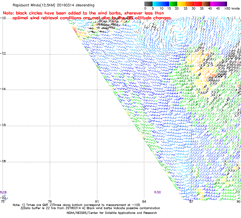Click the '>50 knots' legend label
This screenshot has width=241, height=218.
(x=232, y=9)
